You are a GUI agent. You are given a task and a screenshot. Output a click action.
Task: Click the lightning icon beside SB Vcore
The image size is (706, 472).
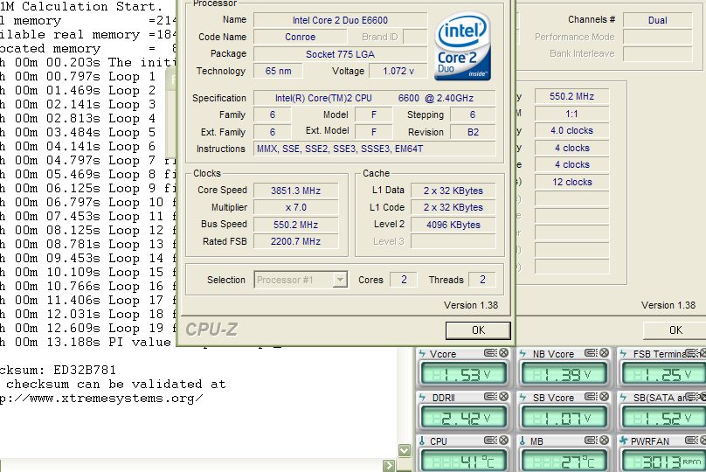click(x=523, y=397)
